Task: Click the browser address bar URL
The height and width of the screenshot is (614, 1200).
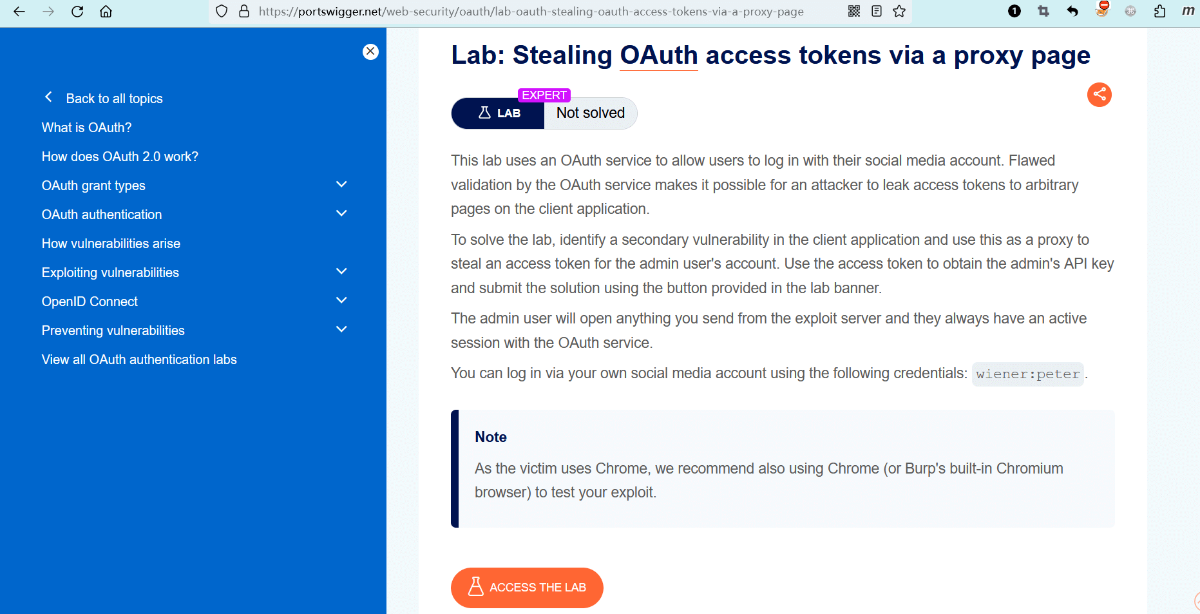Action: click(x=531, y=11)
